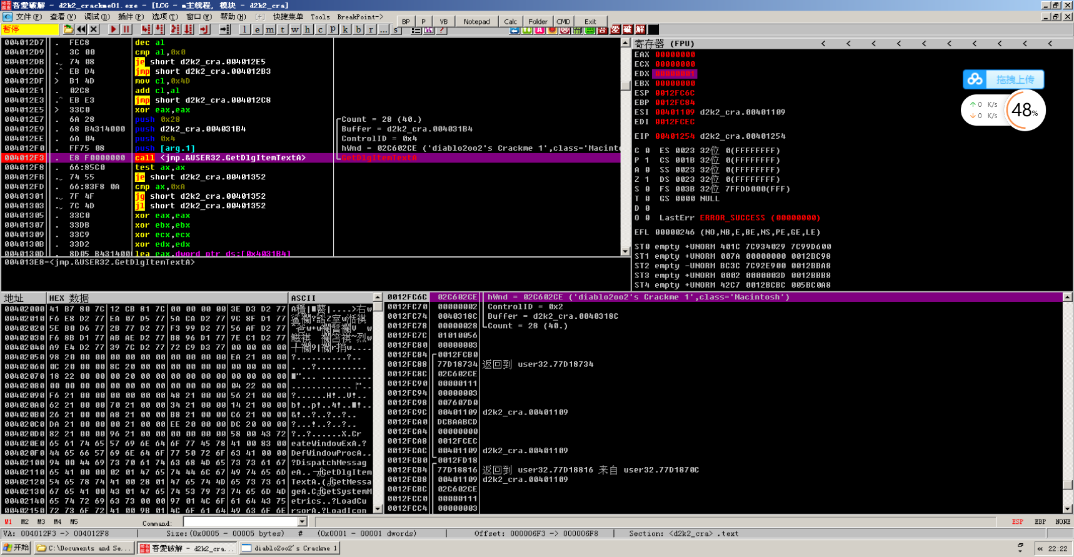Screen dimensions: 1074x557
Task: Toggle ESP stack addressing mode
Action: click(1017, 521)
